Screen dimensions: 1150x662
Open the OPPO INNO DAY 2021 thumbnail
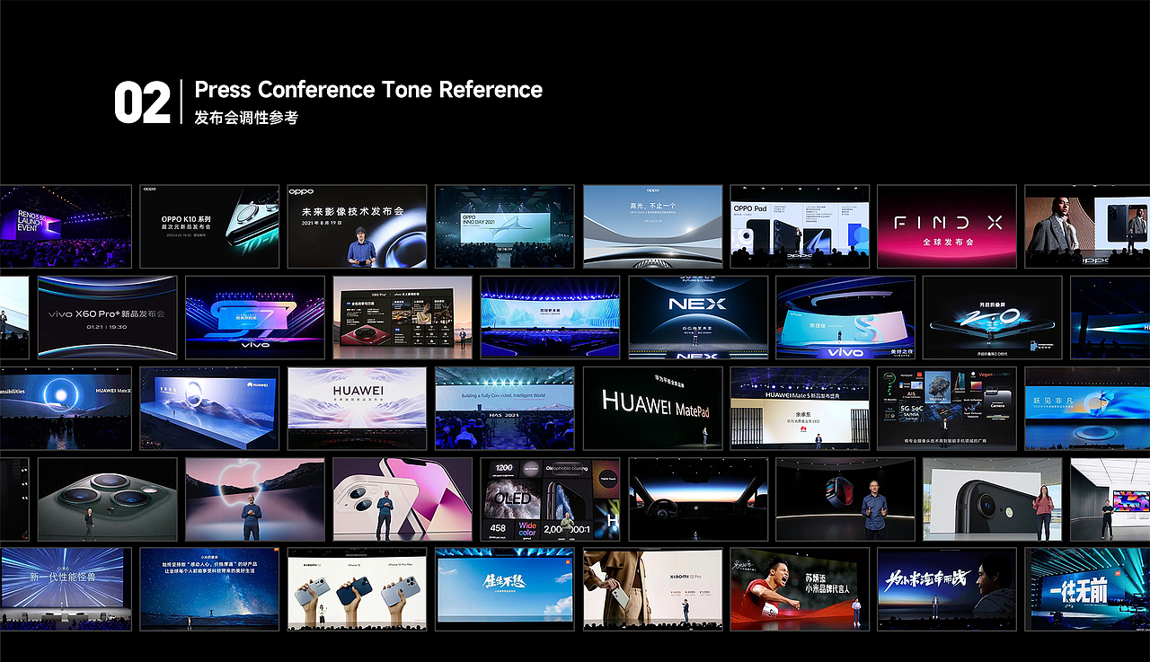coord(504,226)
